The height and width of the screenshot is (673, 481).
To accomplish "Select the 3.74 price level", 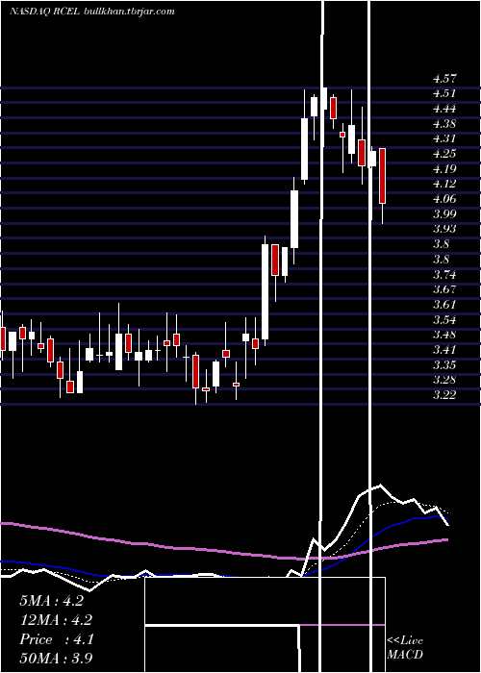I will 444,274.
